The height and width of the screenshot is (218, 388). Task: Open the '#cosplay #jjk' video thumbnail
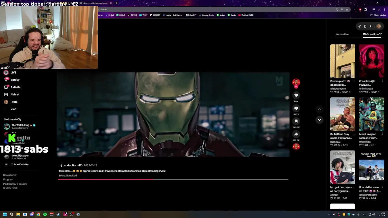[x=371, y=61]
